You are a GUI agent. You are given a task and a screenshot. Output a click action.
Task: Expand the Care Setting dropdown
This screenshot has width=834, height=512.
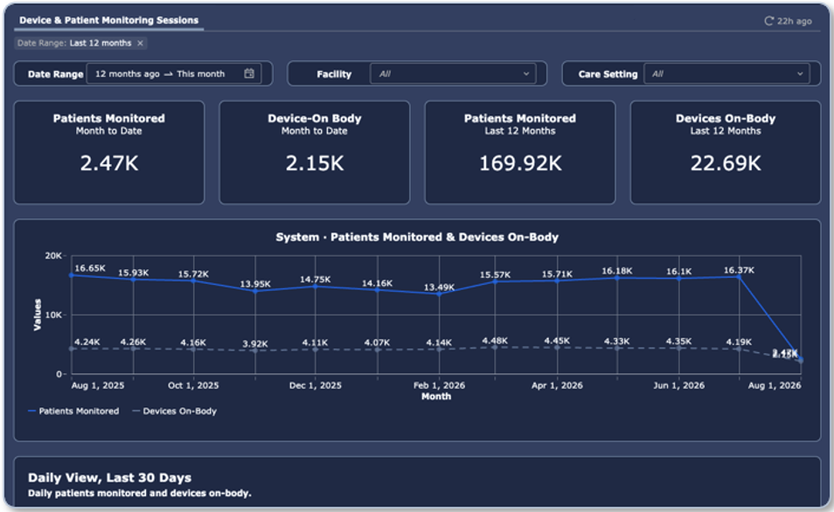coord(726,74)
